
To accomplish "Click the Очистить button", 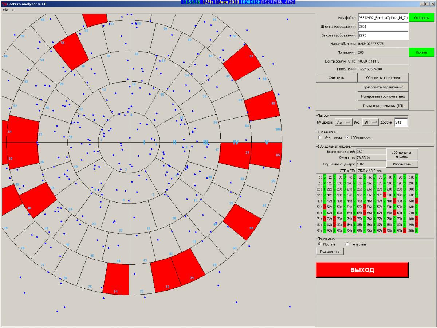I will click(336, 77).
